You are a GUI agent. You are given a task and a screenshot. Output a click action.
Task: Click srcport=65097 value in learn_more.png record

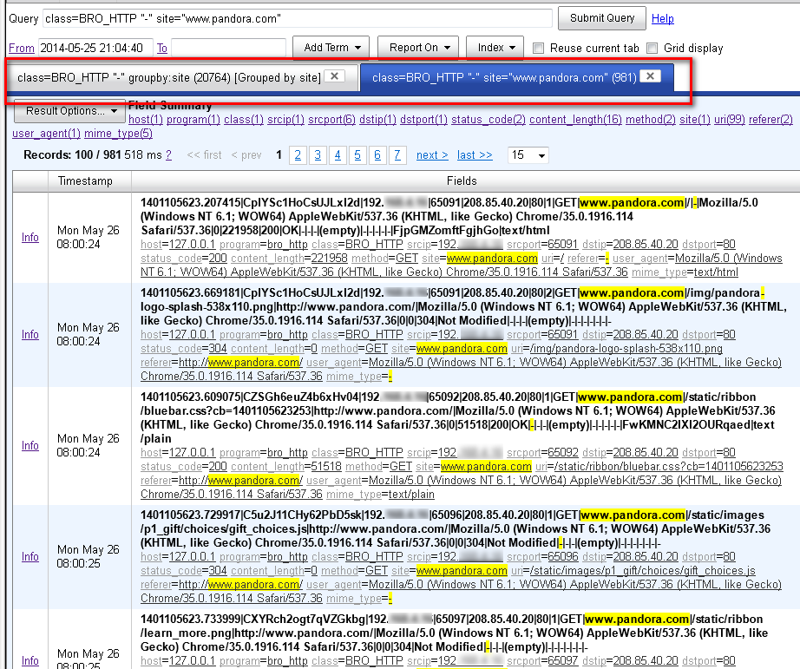tap(561, 661)
